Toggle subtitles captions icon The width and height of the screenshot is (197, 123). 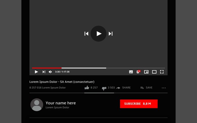[x=131, y=72]
